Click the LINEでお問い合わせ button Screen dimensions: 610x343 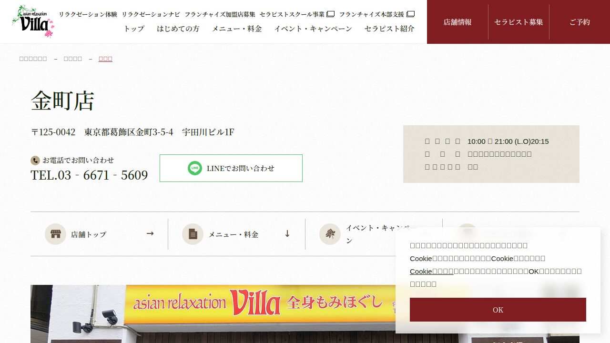pos(231,168)
